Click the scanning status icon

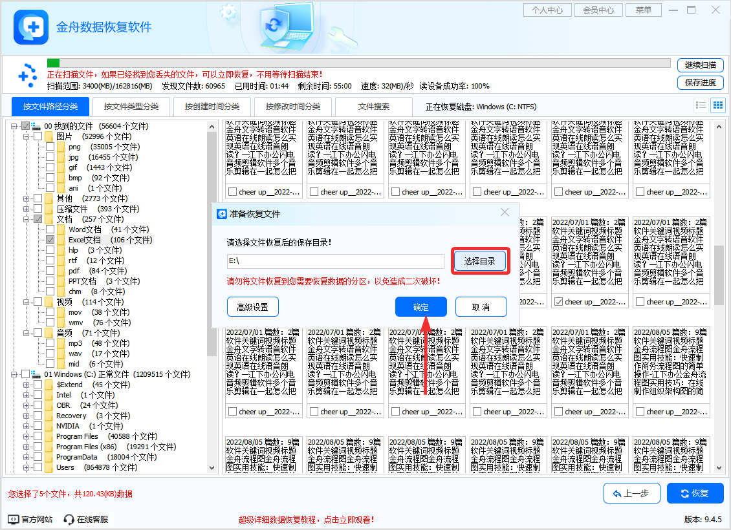point(28,76)
